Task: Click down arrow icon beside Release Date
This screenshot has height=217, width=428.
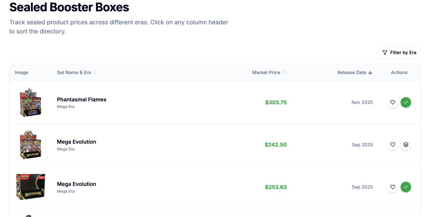Action: tap(370, 73)
